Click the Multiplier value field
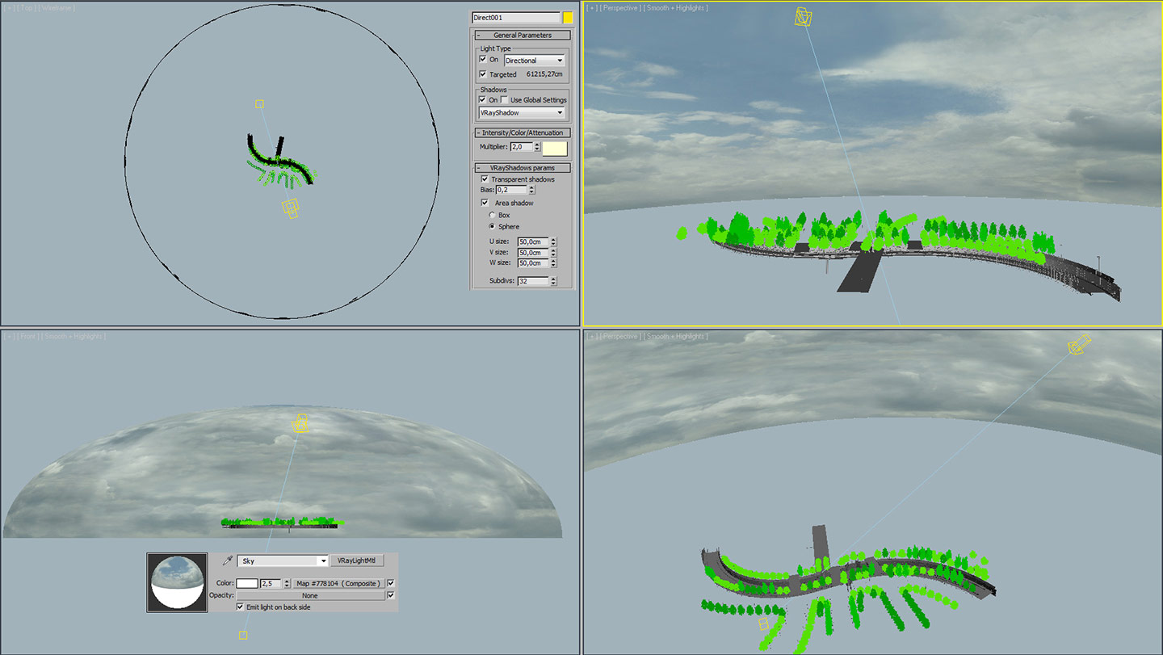The image size is (1163, 655). click(522, 147)
